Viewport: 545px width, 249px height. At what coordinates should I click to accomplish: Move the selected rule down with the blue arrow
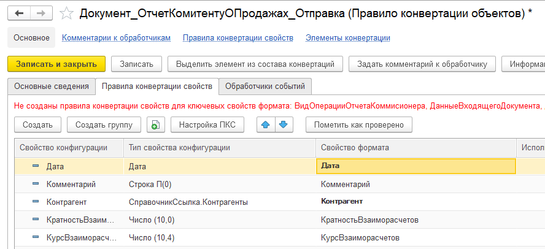coord(284,124)
